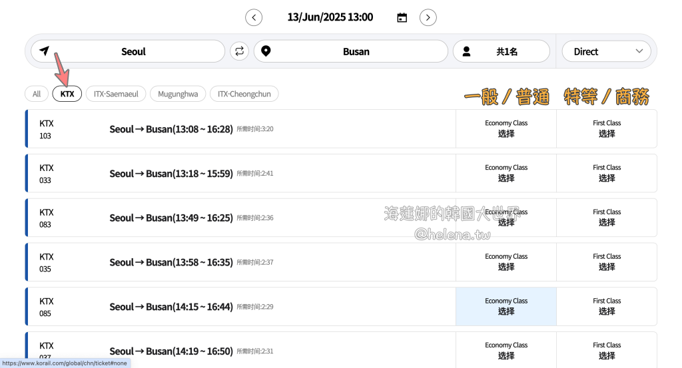Choose First Class for 14:19 train

pyautogui.click(x=607, y=350)
